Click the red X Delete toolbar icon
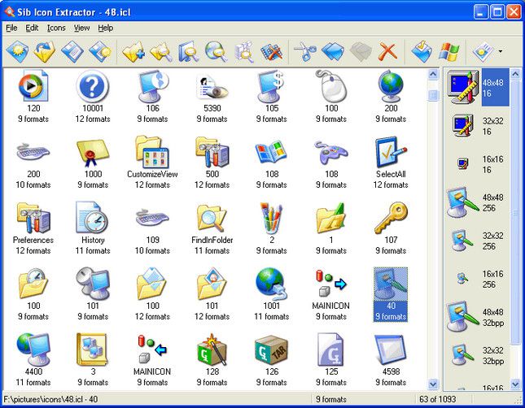Viewport: 525px width, 408px height. coord(387,51)
